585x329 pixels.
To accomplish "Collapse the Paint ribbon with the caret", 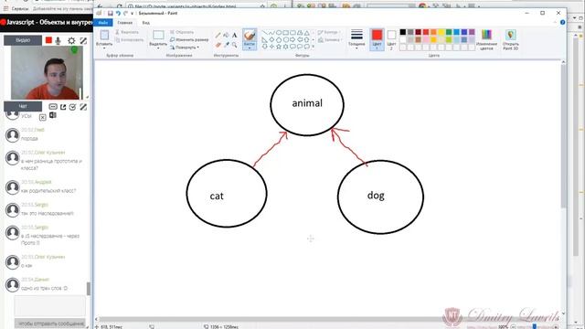I will (556, 22).
